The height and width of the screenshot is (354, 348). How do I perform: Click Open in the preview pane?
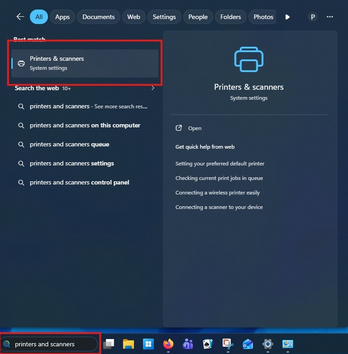(195, 128)
